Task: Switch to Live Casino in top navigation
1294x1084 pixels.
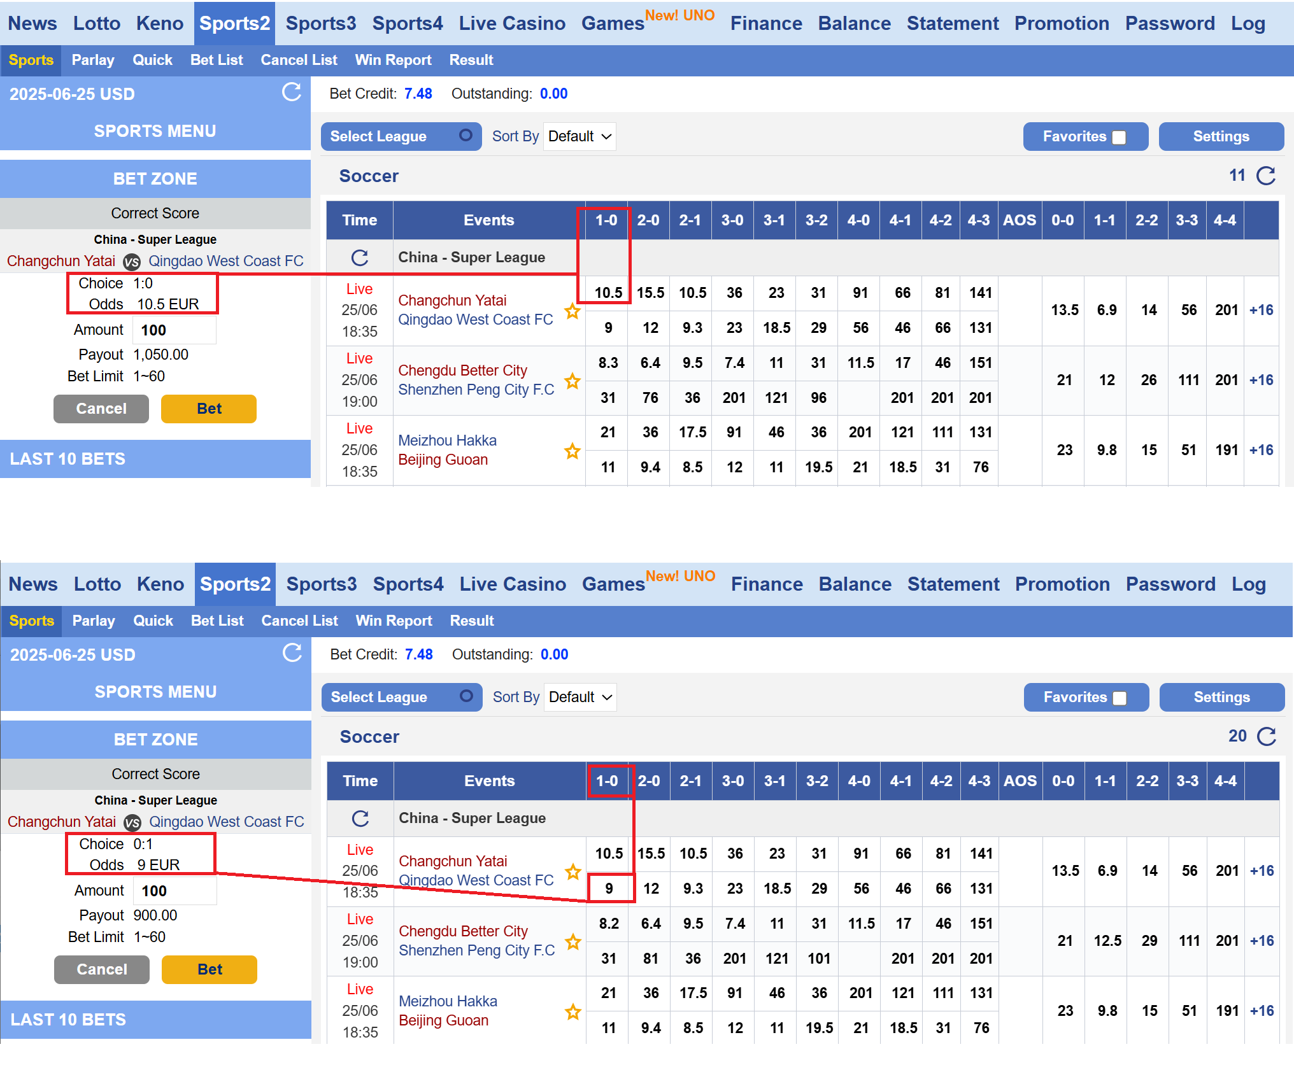Action: (512, 24)
